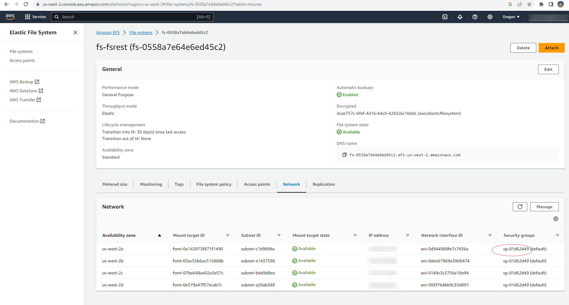Open the console settings gear icon
This screenshot has width=569, height=305.
point(490,17)
